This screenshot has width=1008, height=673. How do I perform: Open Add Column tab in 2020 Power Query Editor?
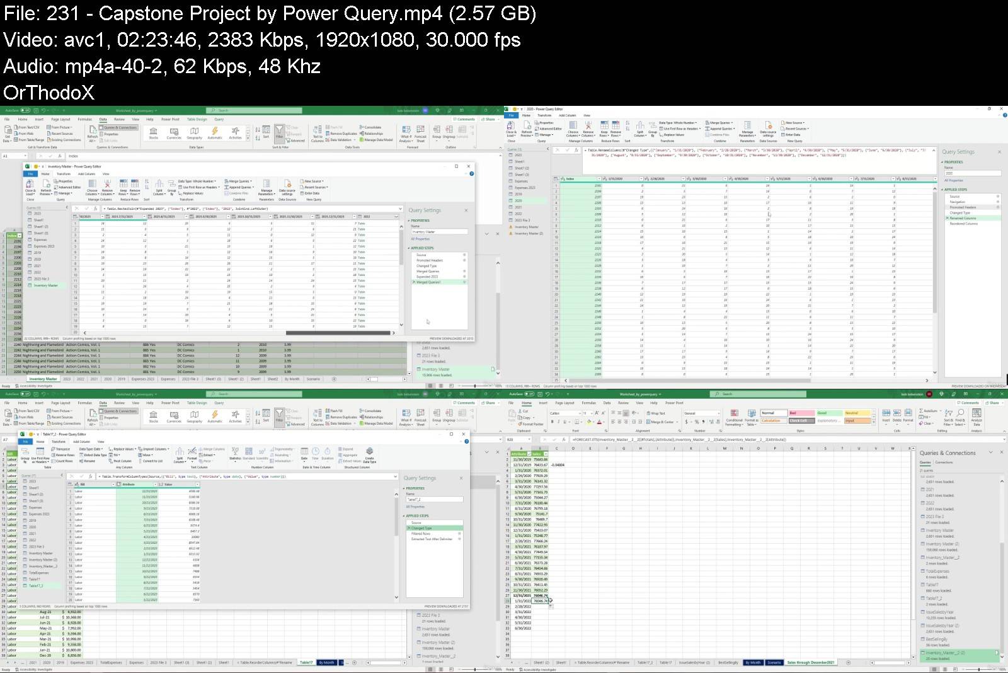point(567,115)
